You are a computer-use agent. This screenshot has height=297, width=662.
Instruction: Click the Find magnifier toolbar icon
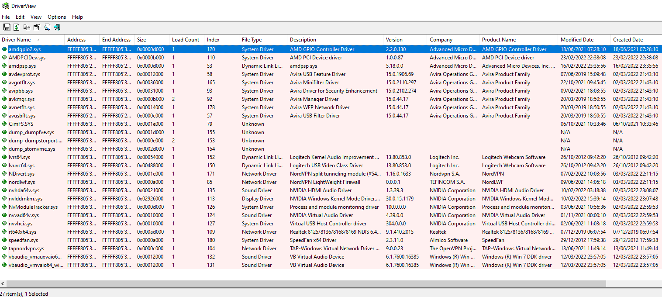click(47, 27)
